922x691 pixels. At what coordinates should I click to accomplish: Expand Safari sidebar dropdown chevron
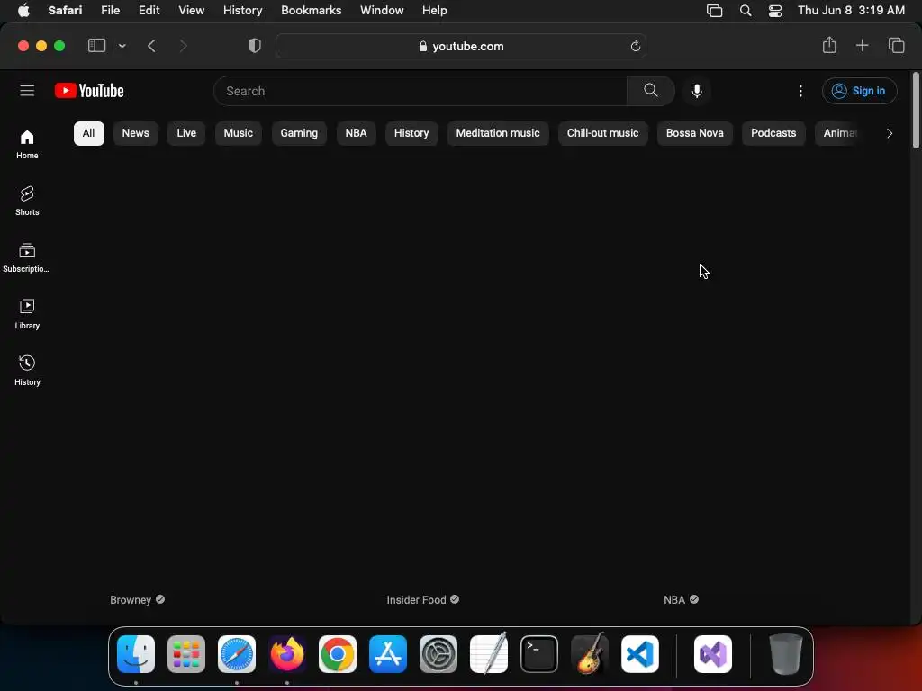[122, 46]
